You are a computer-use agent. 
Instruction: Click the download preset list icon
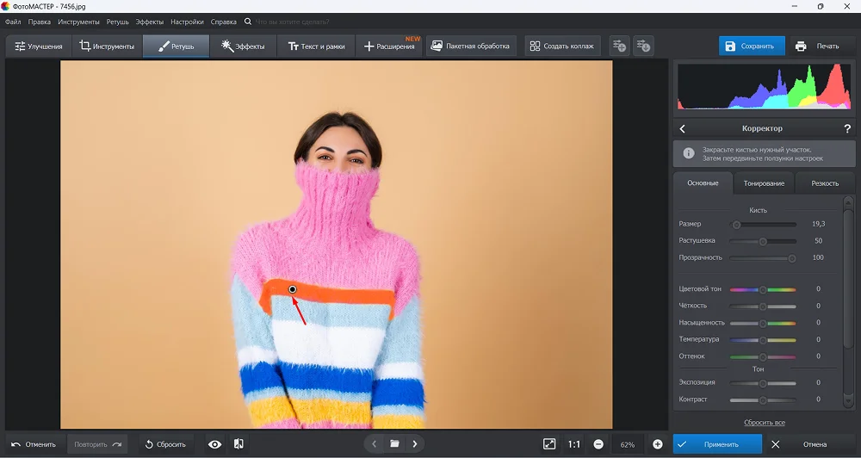(x=643, y=46)
